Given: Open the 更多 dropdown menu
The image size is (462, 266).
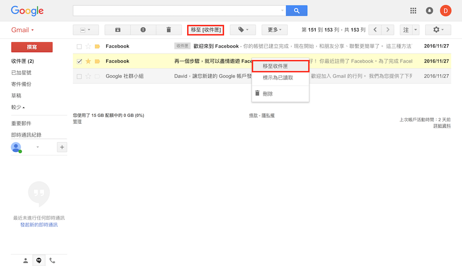Looking at the screenshot, I should tap(274, 30).
